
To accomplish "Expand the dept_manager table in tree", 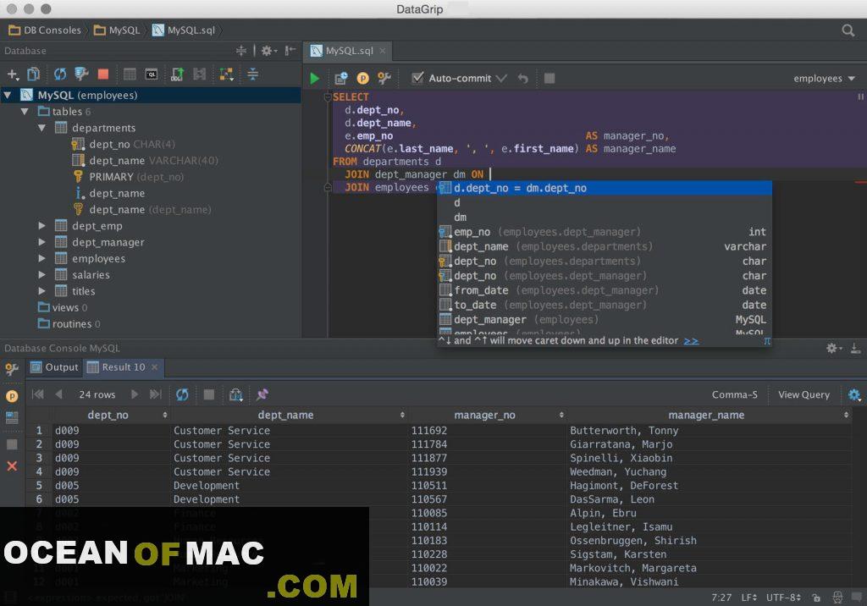I will [x=42, y=242].
